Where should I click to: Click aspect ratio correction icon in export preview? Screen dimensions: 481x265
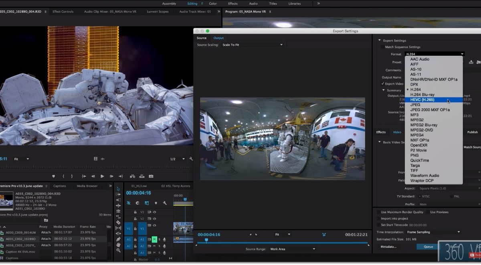tap(324, 235)
